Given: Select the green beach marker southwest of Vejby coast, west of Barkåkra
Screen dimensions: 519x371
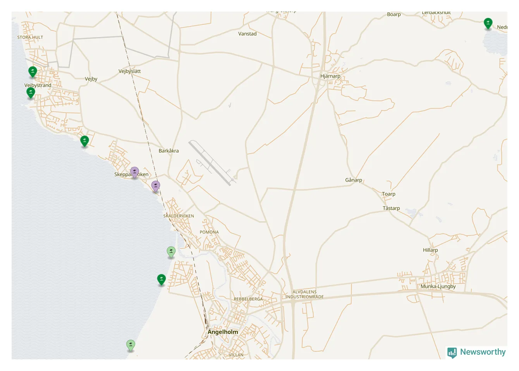Looking at the screenshot, I should pyautogui.click(x=84, y=141).
